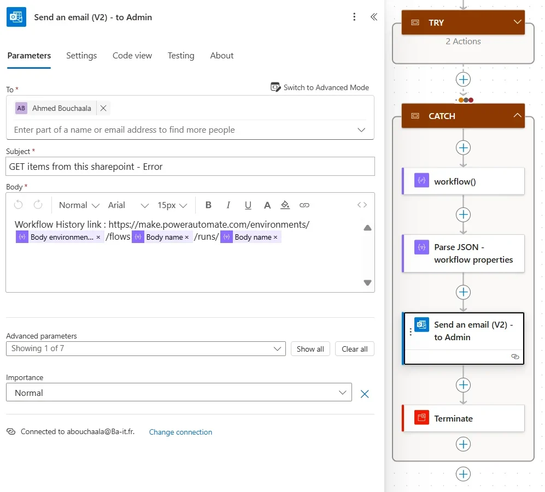Open the About tab

(x=222, y=56)
